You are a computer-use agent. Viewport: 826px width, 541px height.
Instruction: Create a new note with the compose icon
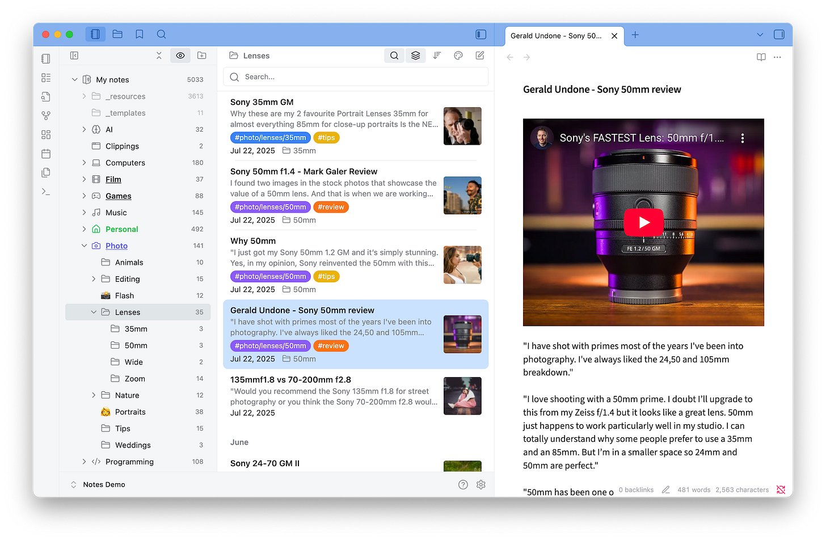pyautogui.click(x=479, y=55)
